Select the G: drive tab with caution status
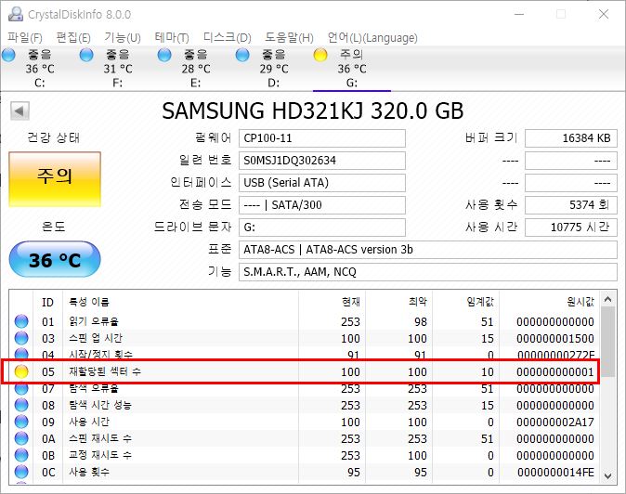The width and height of the screenshot is (626, 494). (352, 68)
